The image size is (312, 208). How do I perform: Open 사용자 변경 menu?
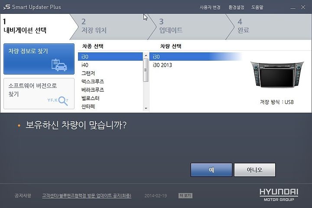click(210, 7)
